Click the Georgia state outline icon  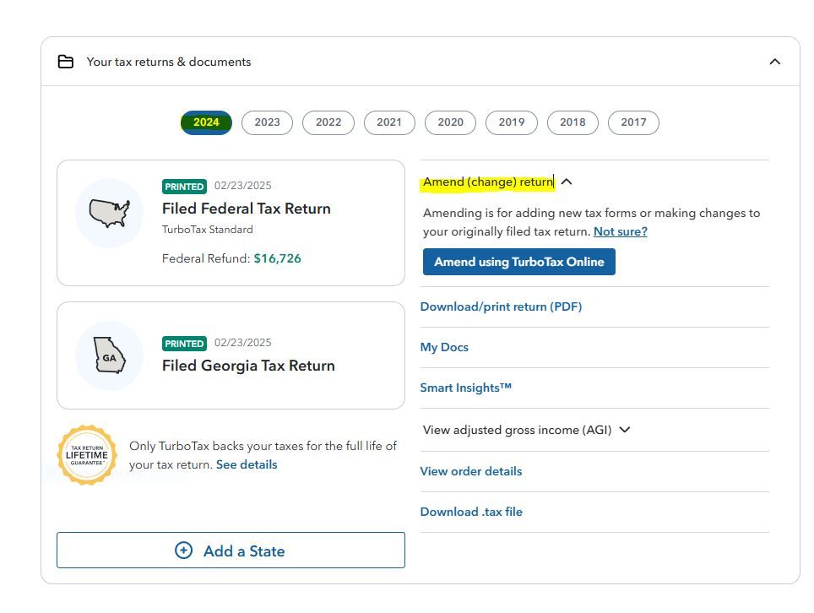coord(110,355)
